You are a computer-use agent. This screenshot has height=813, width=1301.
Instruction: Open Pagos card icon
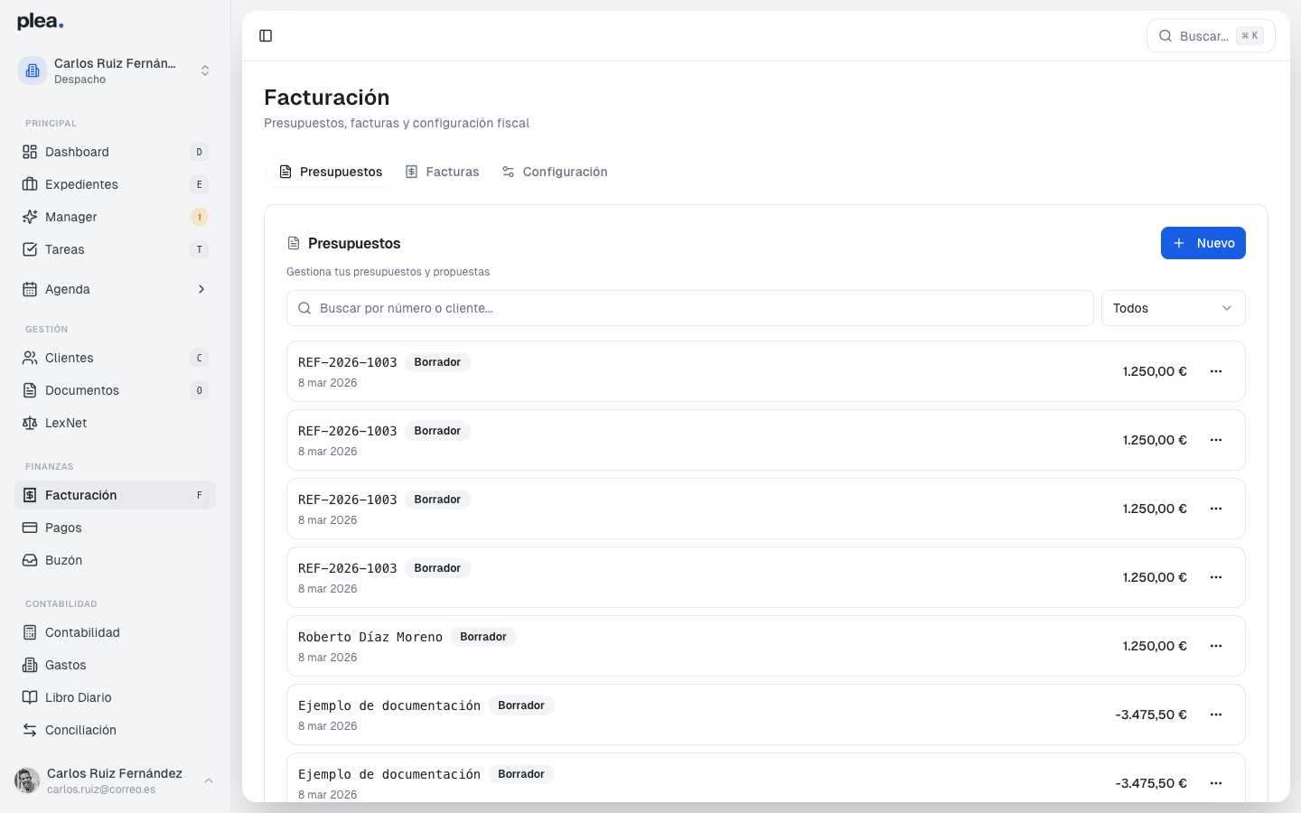point(30,528)
